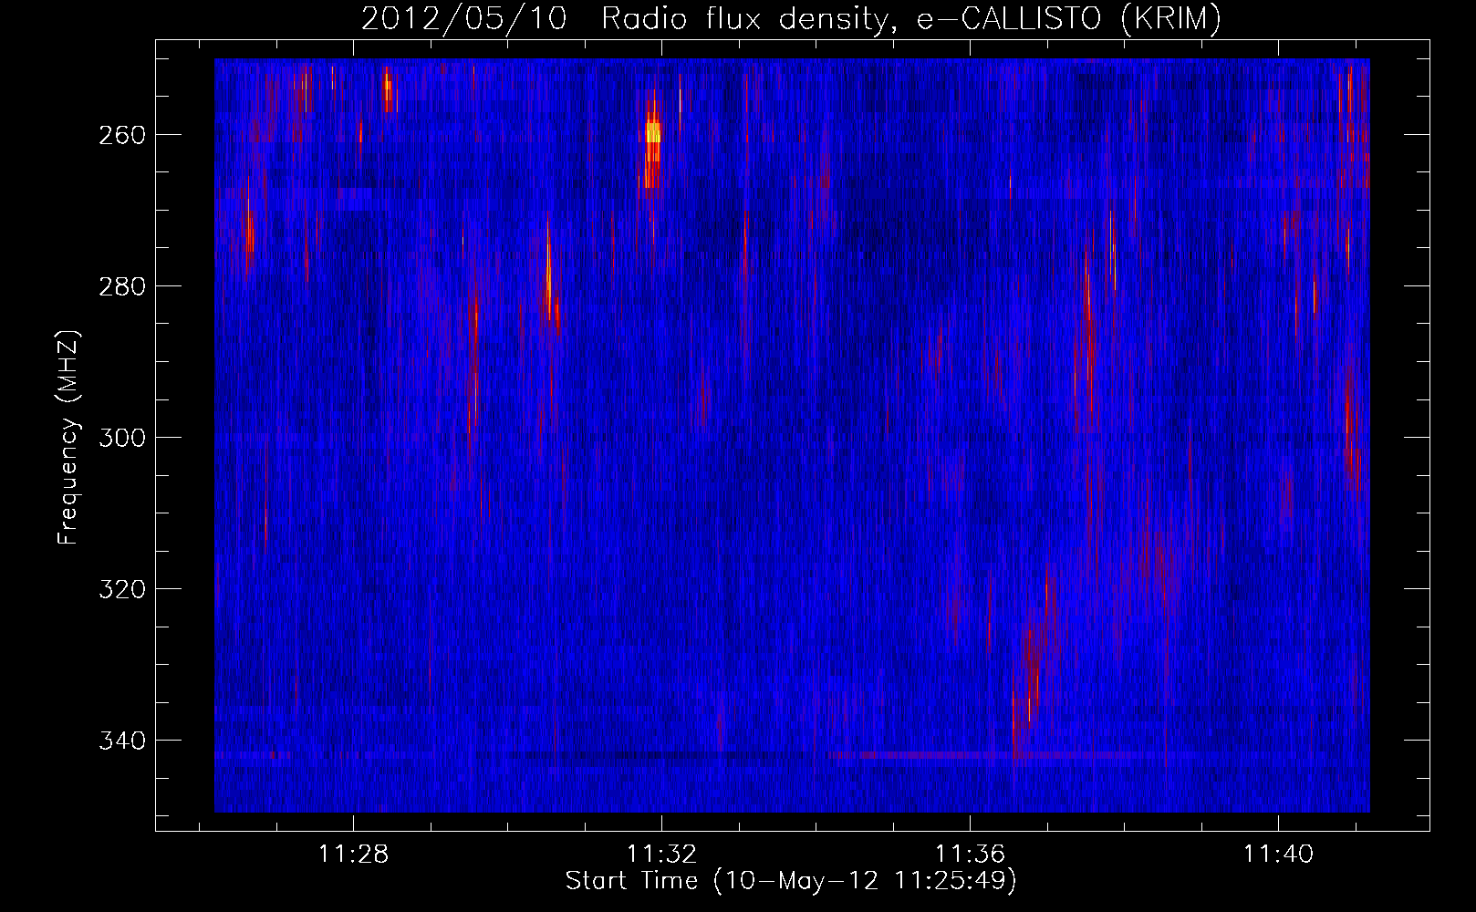The height and width of the screenshot is (912, 1476).
Task: Click the 260 frequency tick label
Action: tap(122, 135)
